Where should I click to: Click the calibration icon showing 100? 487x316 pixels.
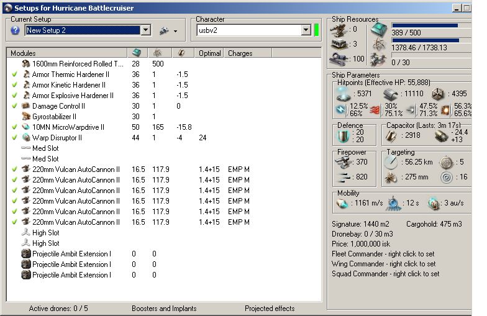coord(339,58)
